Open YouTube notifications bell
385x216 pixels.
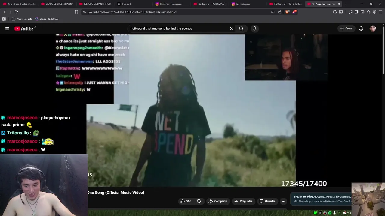(361, 28)
